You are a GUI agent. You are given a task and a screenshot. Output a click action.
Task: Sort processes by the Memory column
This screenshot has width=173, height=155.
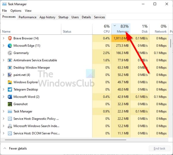click(121, 29)
